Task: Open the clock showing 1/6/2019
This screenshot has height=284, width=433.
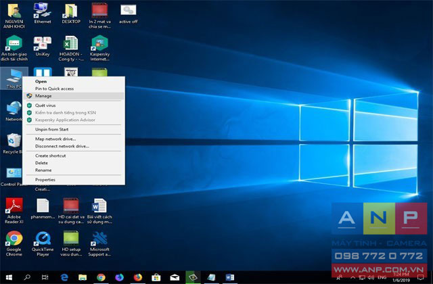Action: point(401,277)
